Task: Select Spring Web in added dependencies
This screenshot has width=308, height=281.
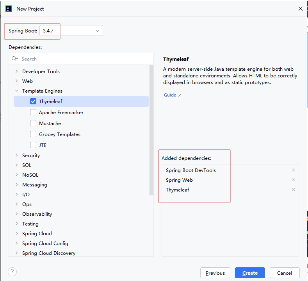Action: [179, 180]
